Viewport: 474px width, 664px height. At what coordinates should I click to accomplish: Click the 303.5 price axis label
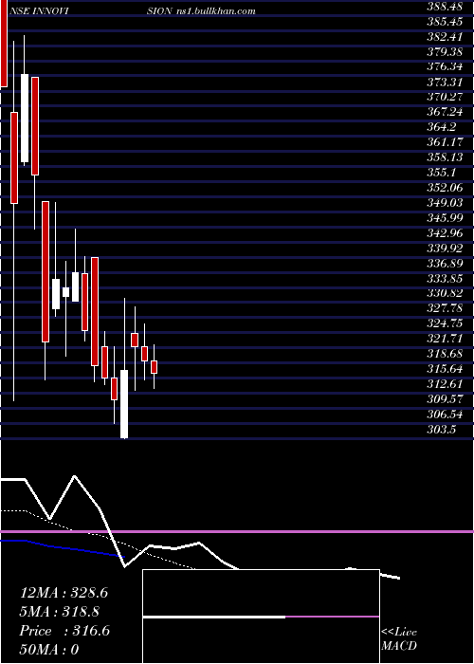(442, 430)
